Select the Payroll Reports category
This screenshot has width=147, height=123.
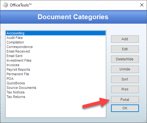[56, 69]
